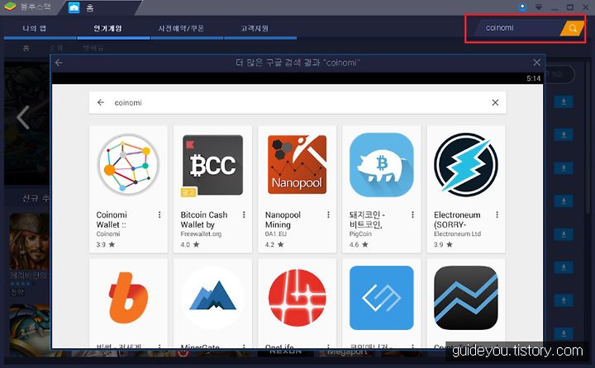The width and height of the screenshot is (595, 368).
Task: Click the Nanopool Mining title text
Action: (283, 219)
